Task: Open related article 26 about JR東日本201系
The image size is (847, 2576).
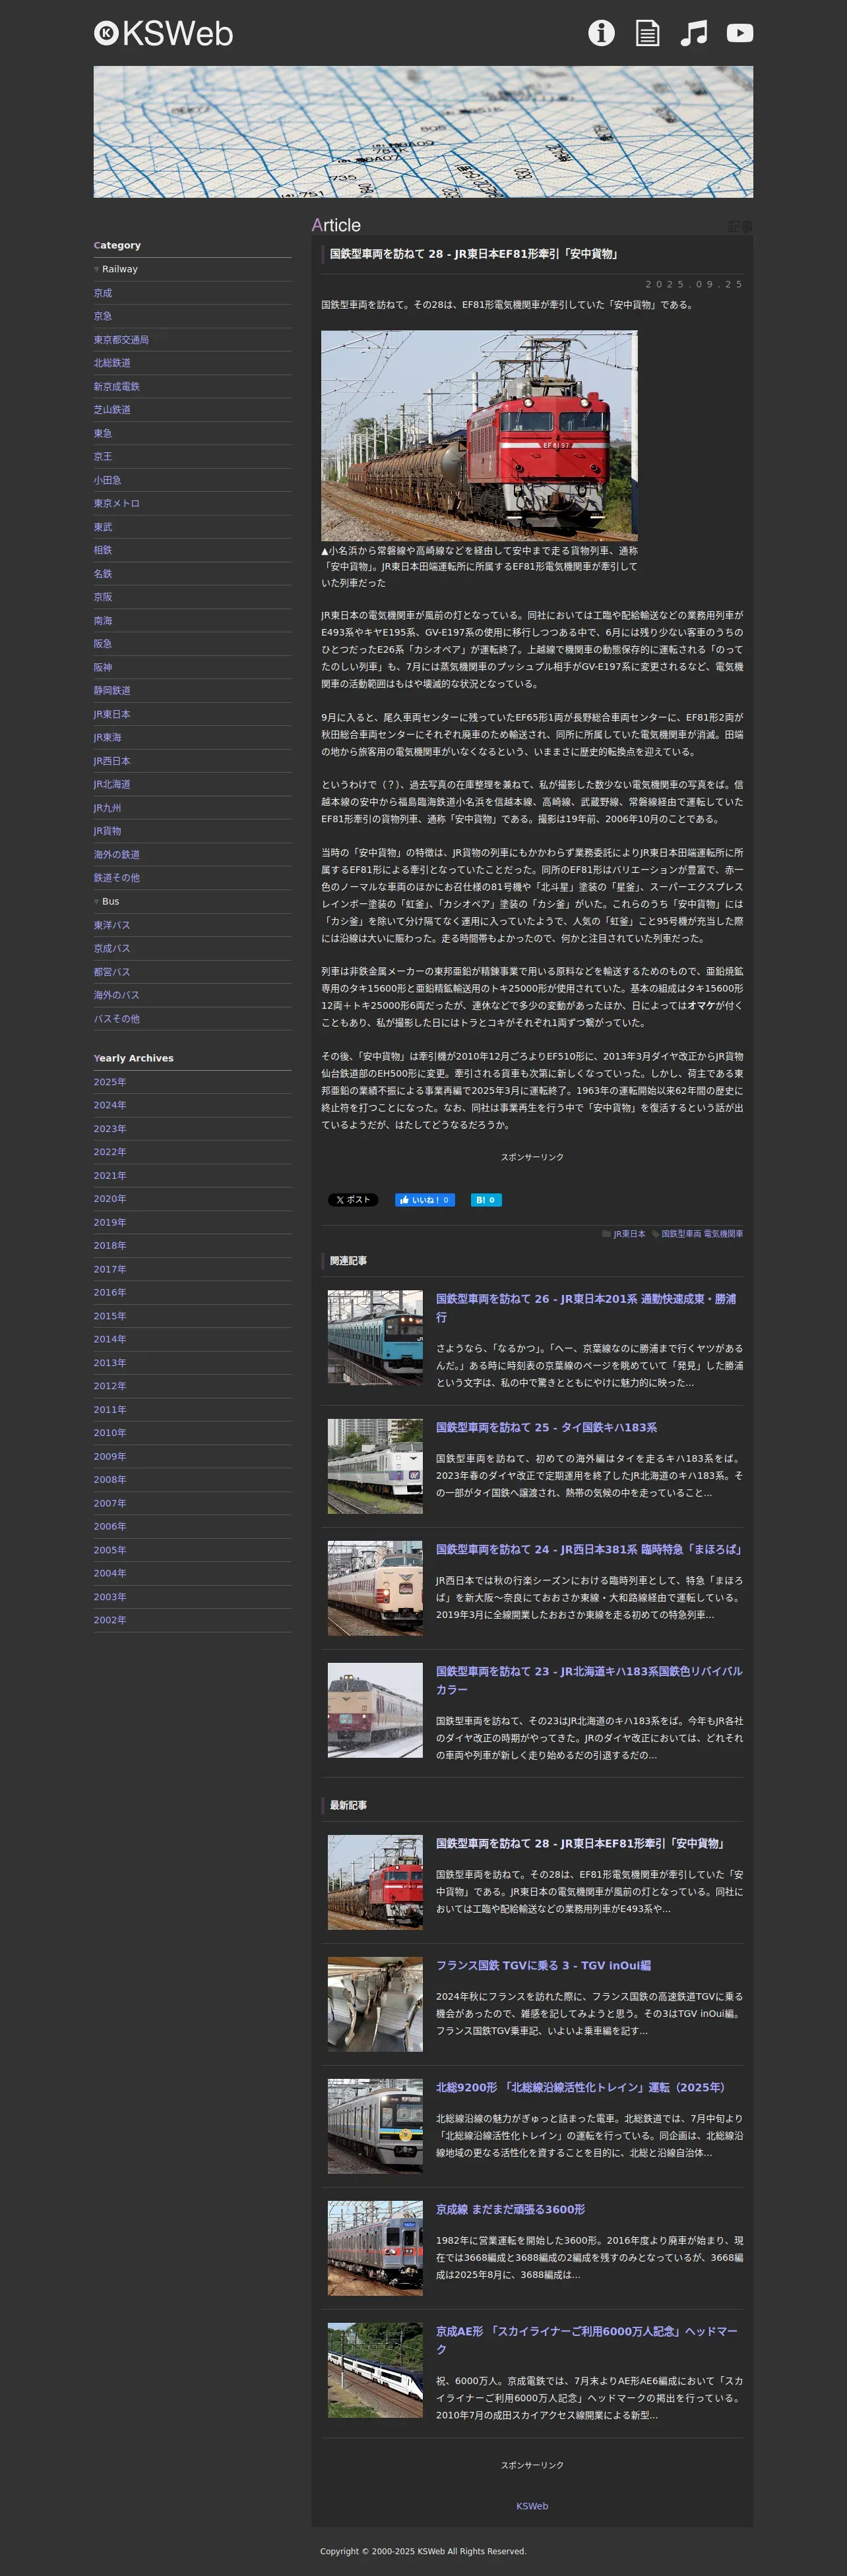Action: point(586,1308)
